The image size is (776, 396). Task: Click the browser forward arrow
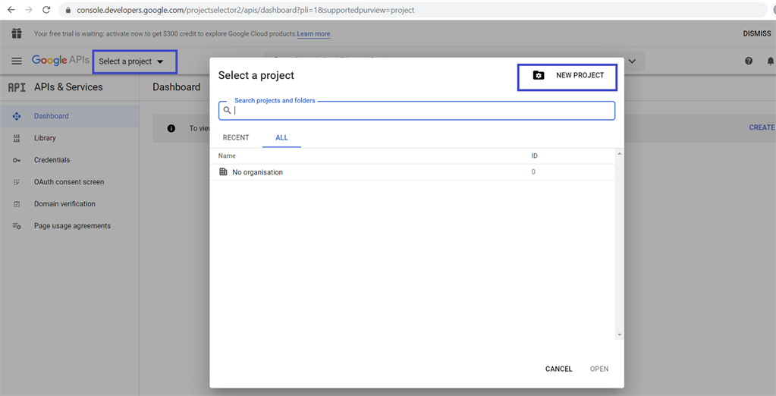(x=29, y=10)
